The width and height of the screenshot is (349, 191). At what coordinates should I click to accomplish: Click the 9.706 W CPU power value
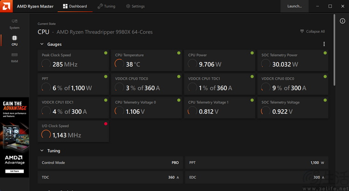[x=210, y=65]
